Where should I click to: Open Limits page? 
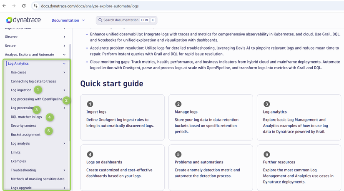15,152
